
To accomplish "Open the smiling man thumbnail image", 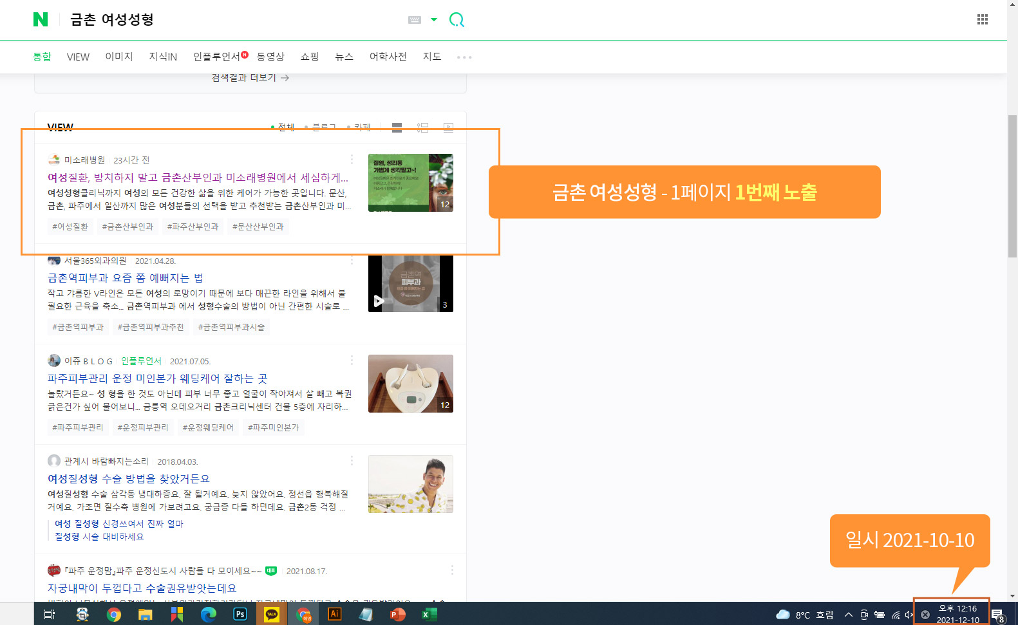I will point(411,484).
